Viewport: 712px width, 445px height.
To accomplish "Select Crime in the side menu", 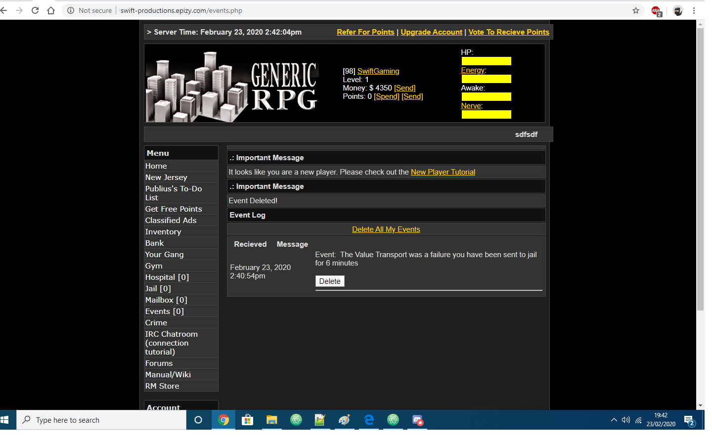I will (x=156, y=323).
